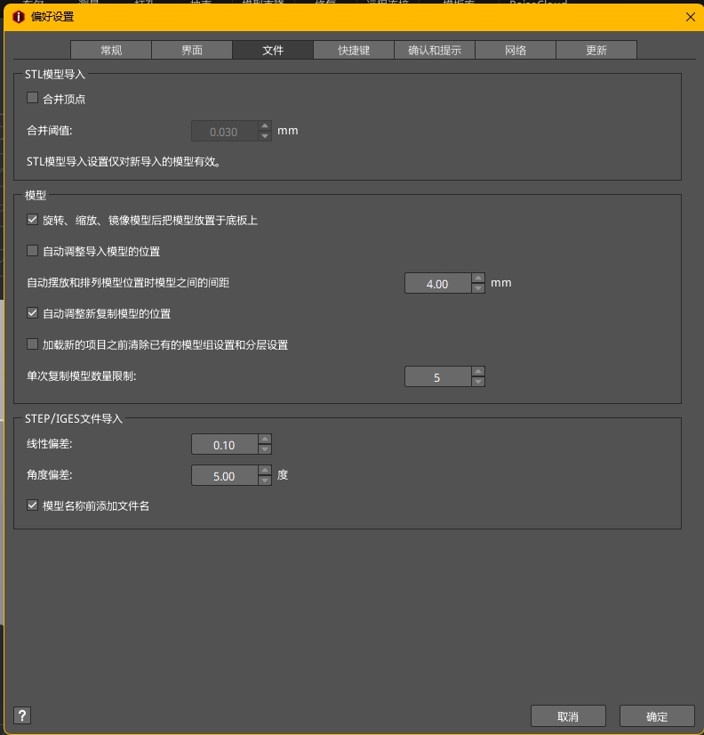The width and height of the screenshot is (704, 735).
Task: Click the copy limit field showing 5
Action: coord(437,377)
